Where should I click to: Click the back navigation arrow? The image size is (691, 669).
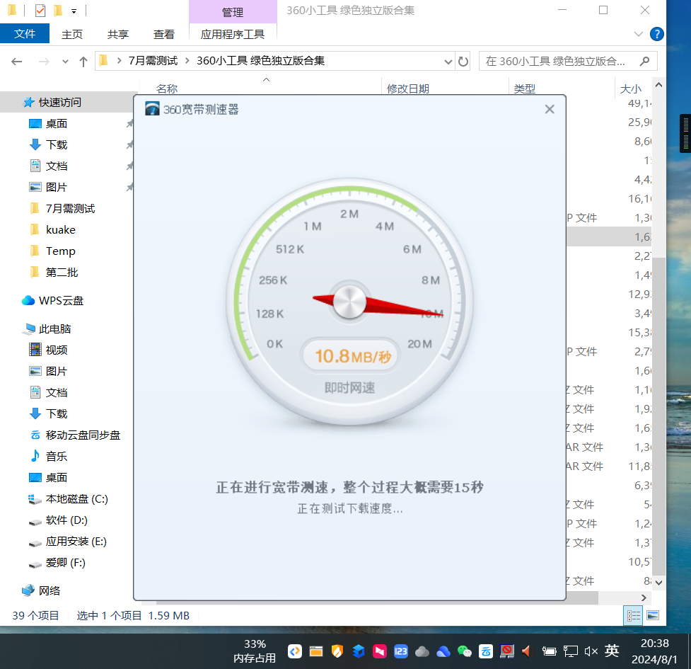click(x=17, y=62)
